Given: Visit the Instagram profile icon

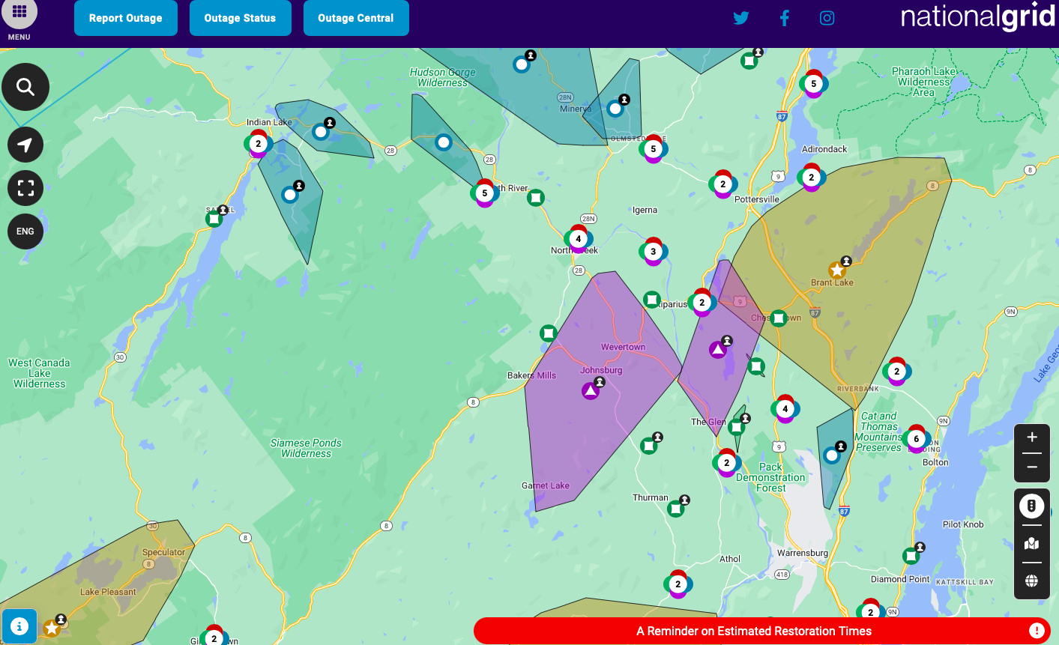Looking at the screenshot, I should 827,18.
